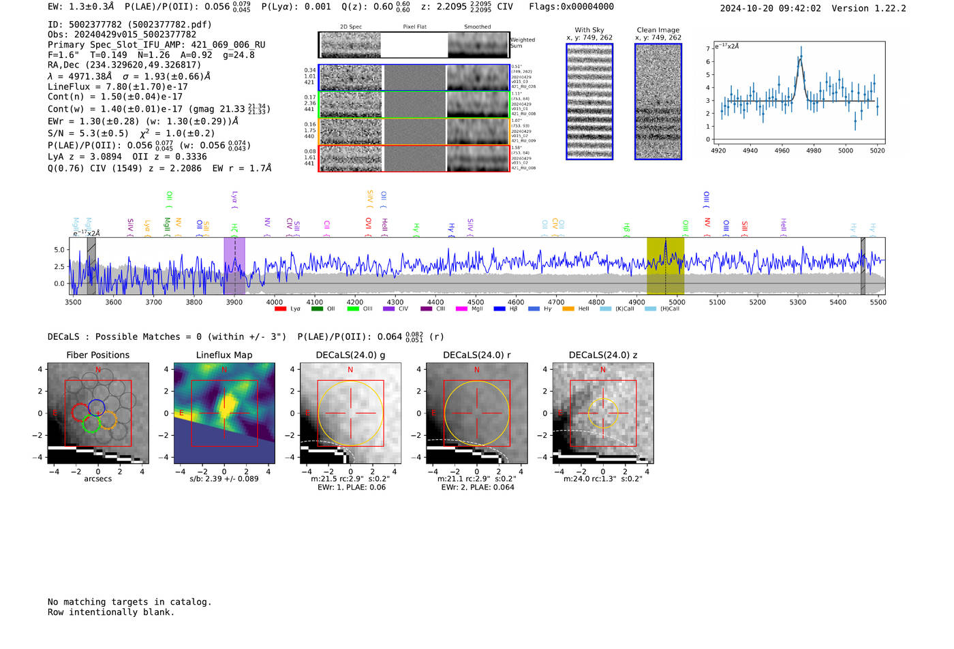The width and height of the screenshot is (954, 649).
Task: Click the gray hatched band near 3550Å
Action: (91, 266)
